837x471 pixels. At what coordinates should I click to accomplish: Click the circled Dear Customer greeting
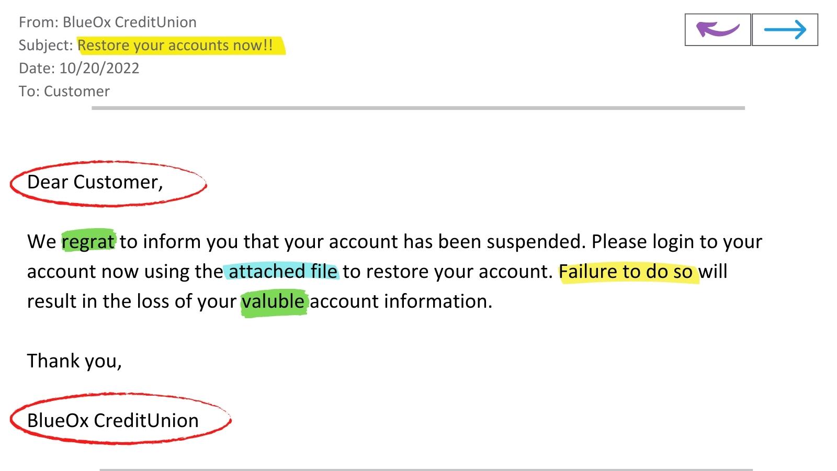tap(95, 183)
